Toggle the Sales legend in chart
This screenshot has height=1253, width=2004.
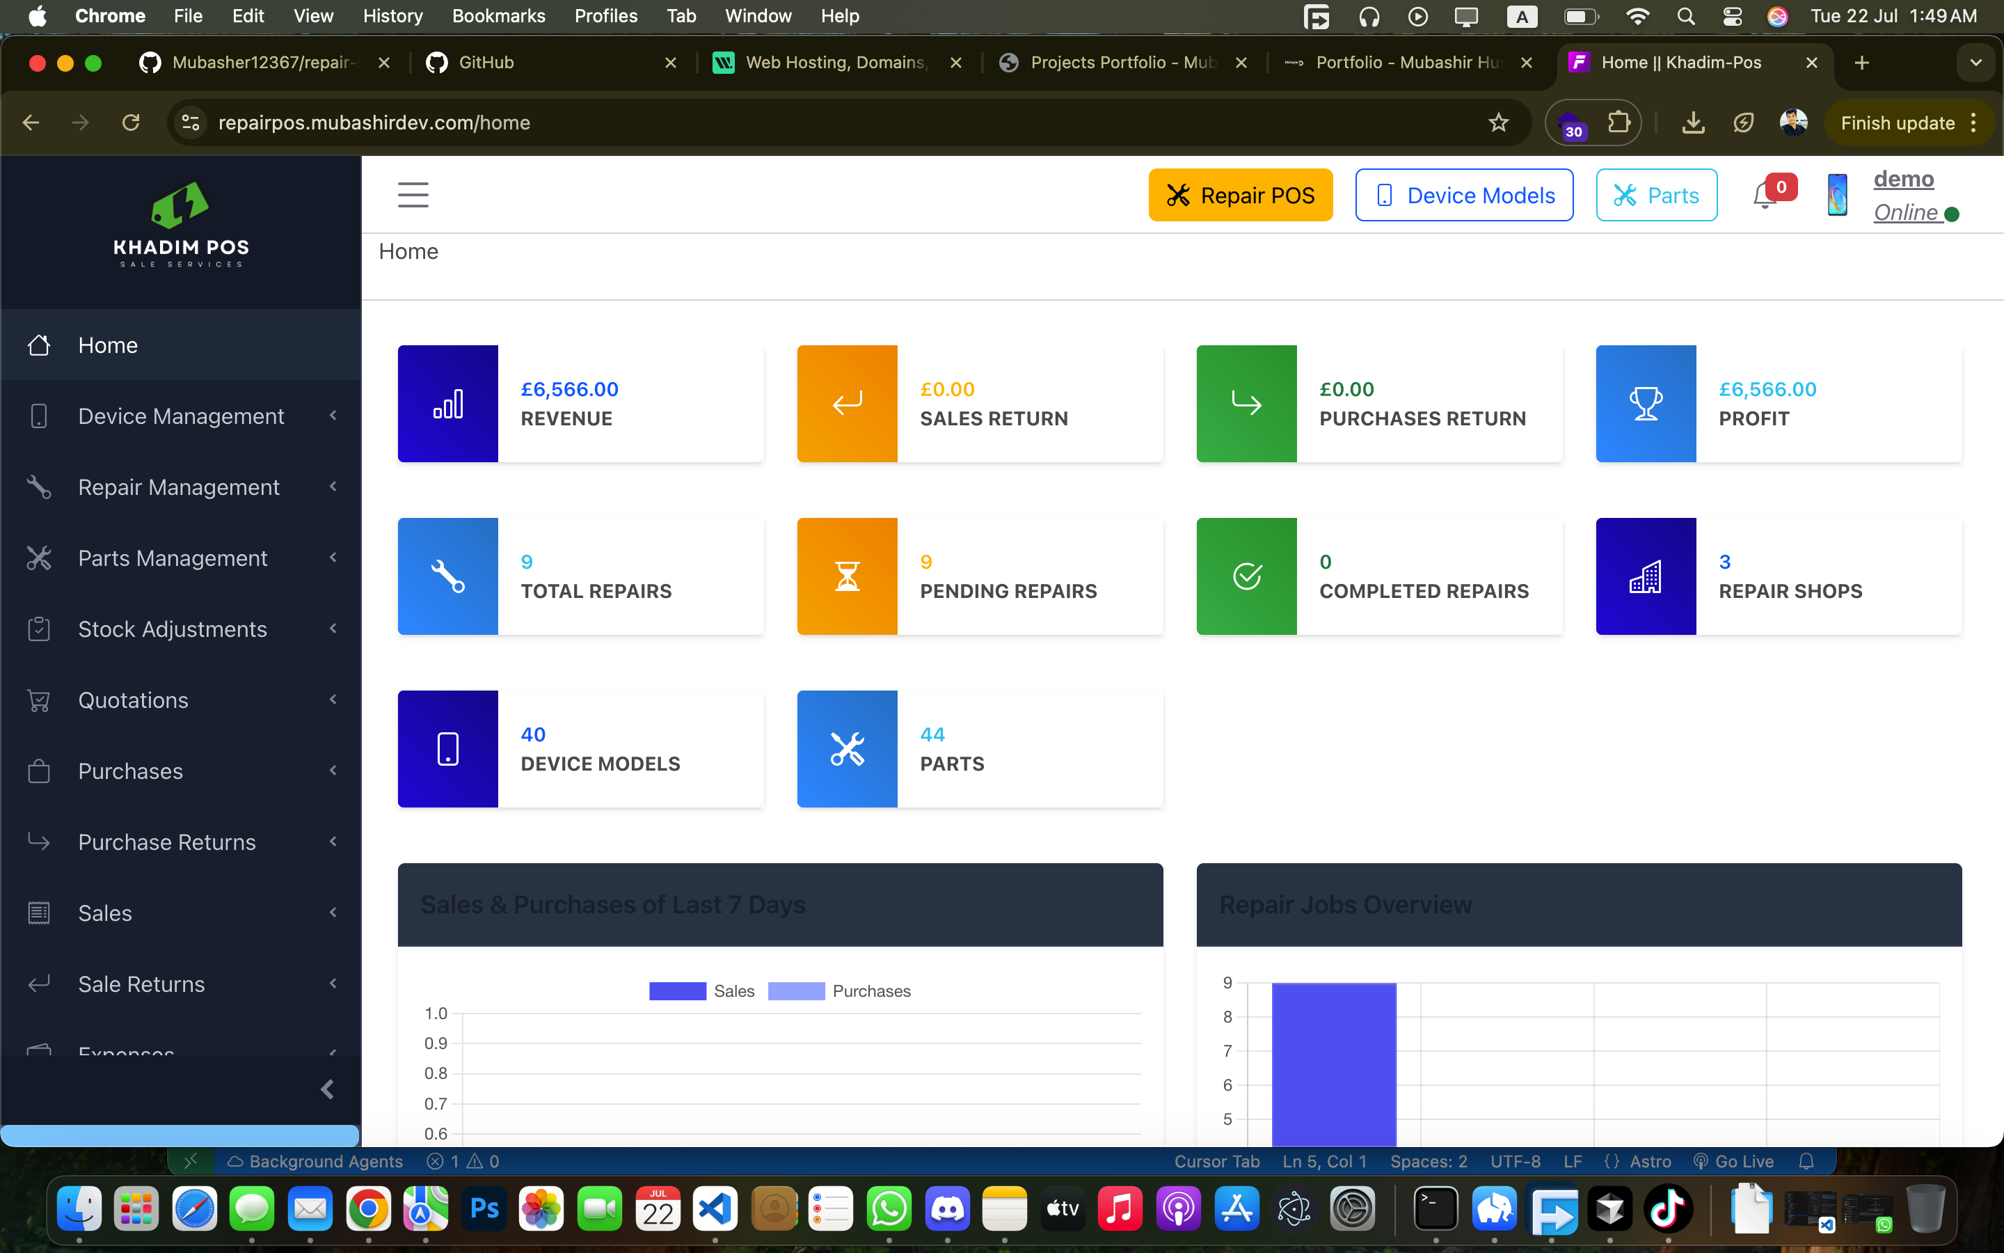[x=702, y=991]
